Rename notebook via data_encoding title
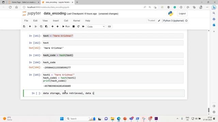Viewport: 218px width, 122px height. (54, 14)
